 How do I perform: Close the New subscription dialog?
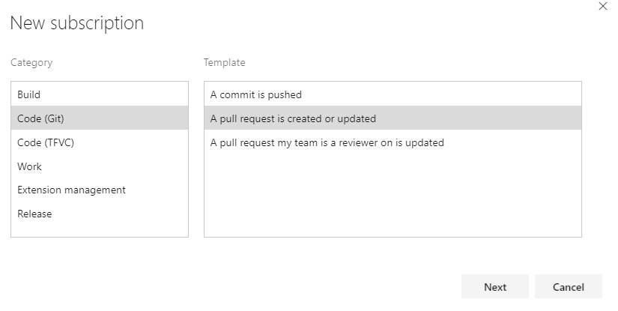pos(604,6)
